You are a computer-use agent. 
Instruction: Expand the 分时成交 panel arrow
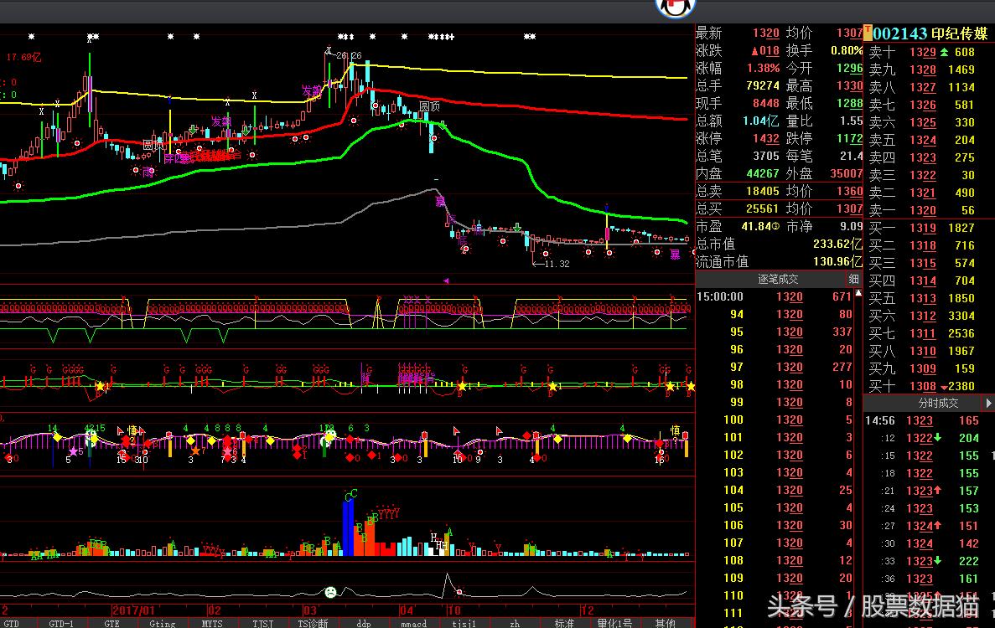[x=988, y=403]
